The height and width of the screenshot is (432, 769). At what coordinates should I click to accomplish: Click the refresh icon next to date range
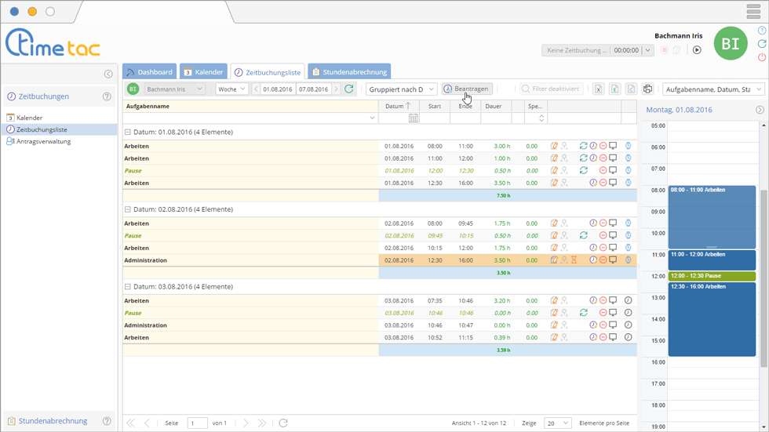pyautogui.click(x=349, y=89)
